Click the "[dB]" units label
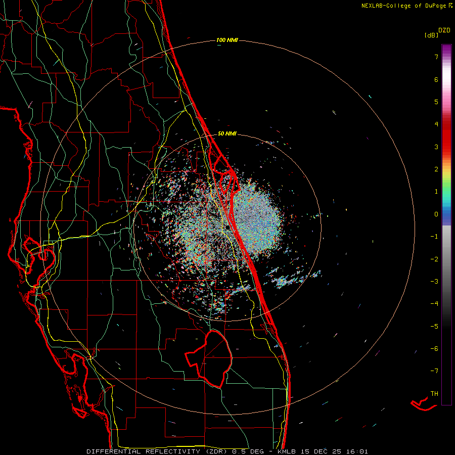Image resolution: width=455 pixels, height=455 pixels. 432,35
